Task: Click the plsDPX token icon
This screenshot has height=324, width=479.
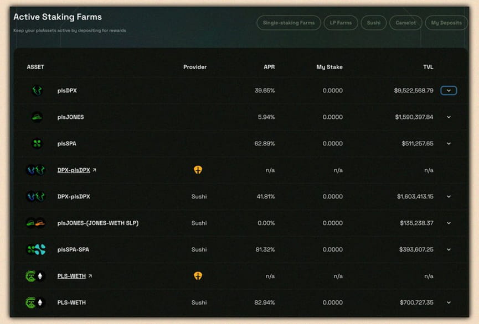Action: point(37,91)
